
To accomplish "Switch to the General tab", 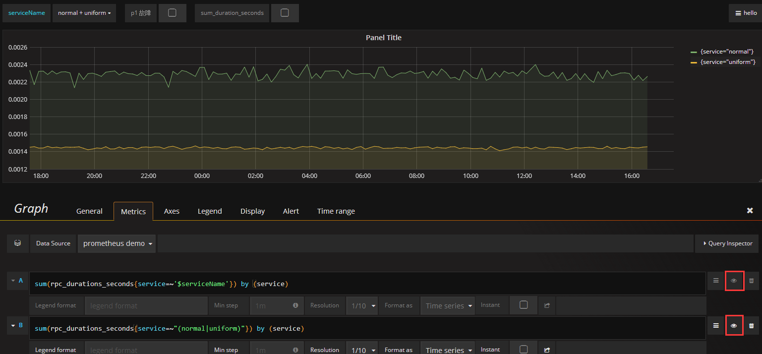I will 89,211.
